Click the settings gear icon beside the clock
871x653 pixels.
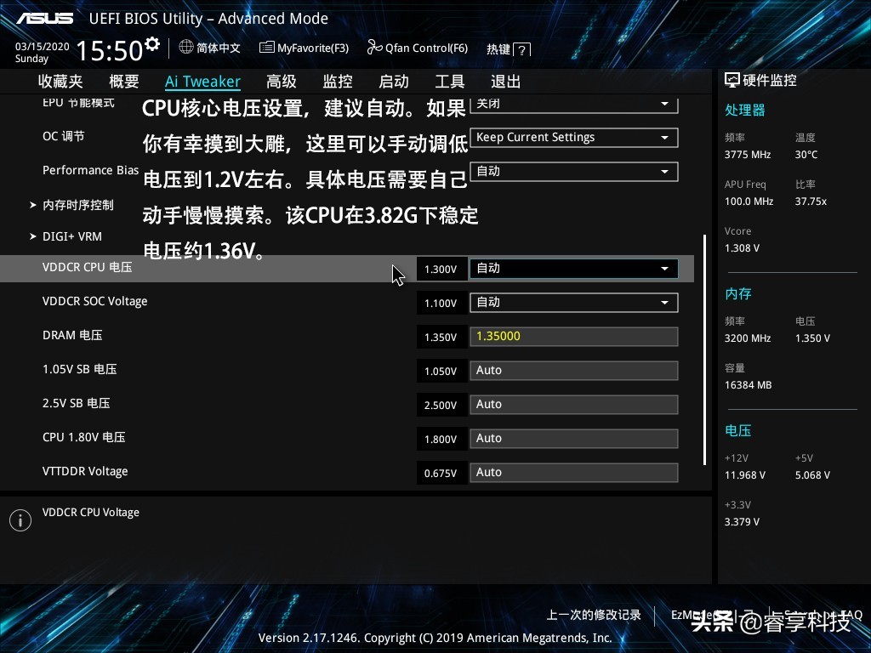point(152,43)
